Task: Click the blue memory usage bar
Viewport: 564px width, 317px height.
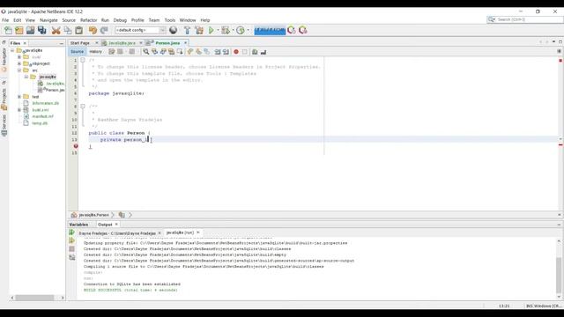Action: (270, 30)
